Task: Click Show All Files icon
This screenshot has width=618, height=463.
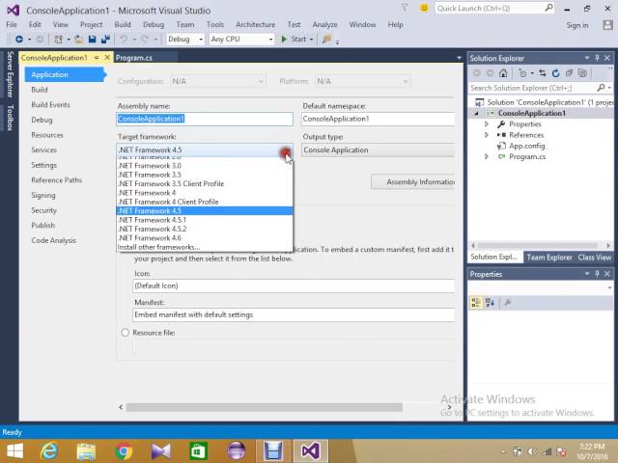Action: pos(582,73)
